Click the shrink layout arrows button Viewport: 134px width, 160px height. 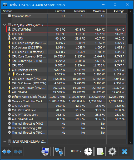click(x=18, y=151)
